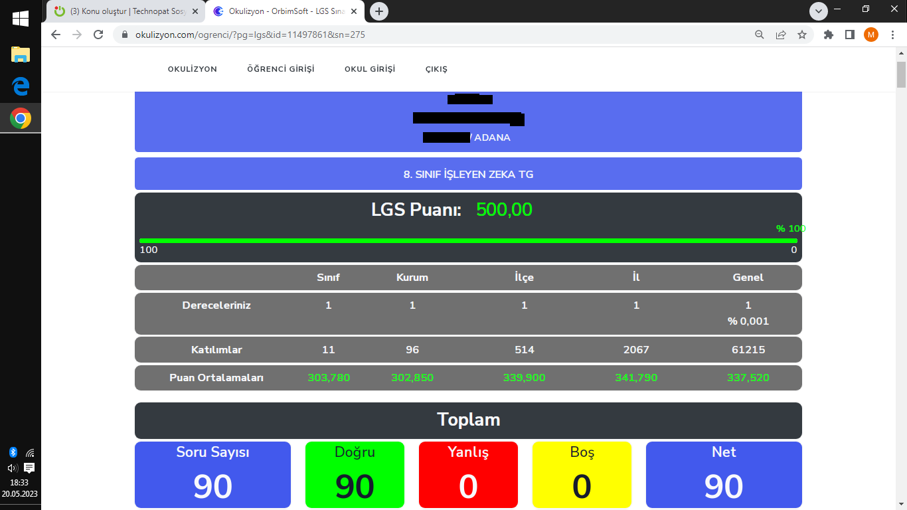The width and height of the screenshot is (907, 510).
Task: Click the blue Soru Sayısı card
Action: (212, 475)
